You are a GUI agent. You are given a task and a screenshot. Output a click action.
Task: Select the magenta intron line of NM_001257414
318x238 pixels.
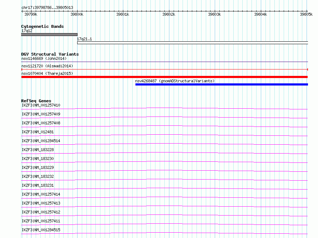pos(164,197)
